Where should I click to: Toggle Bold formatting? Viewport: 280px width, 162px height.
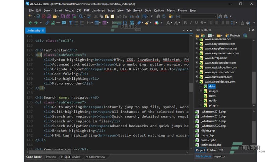[x=185, y=23]
